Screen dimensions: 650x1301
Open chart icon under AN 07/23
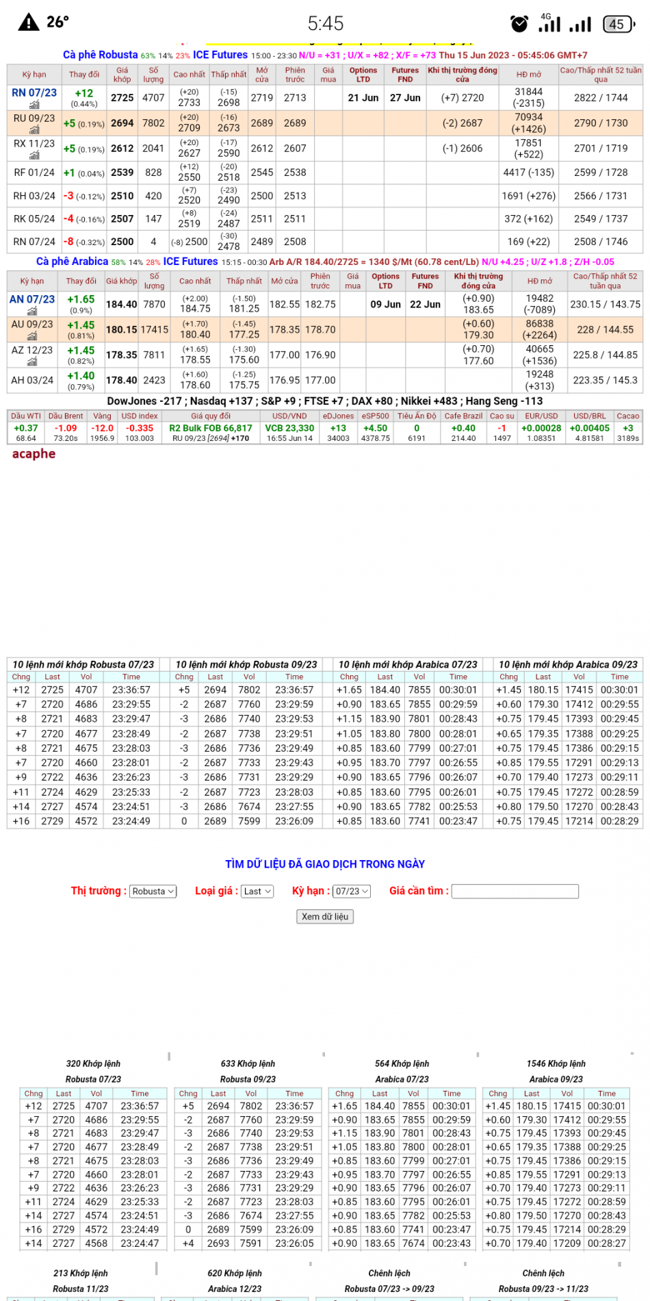(32, 311)
